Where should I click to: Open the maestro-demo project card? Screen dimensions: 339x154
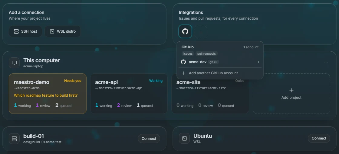tap(48, 93)
